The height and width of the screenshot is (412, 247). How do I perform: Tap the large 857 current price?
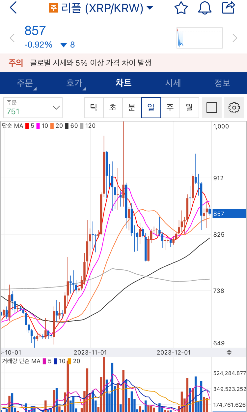[x=35, y=31]
